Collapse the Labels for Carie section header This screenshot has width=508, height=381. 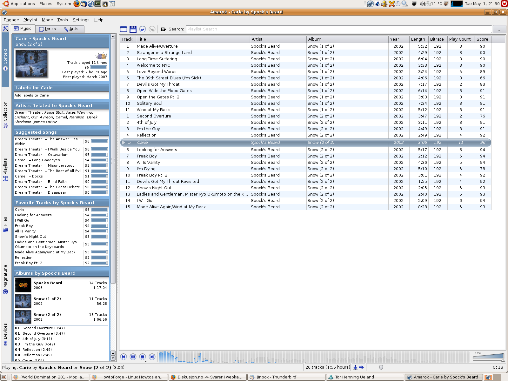pos(61,88)
